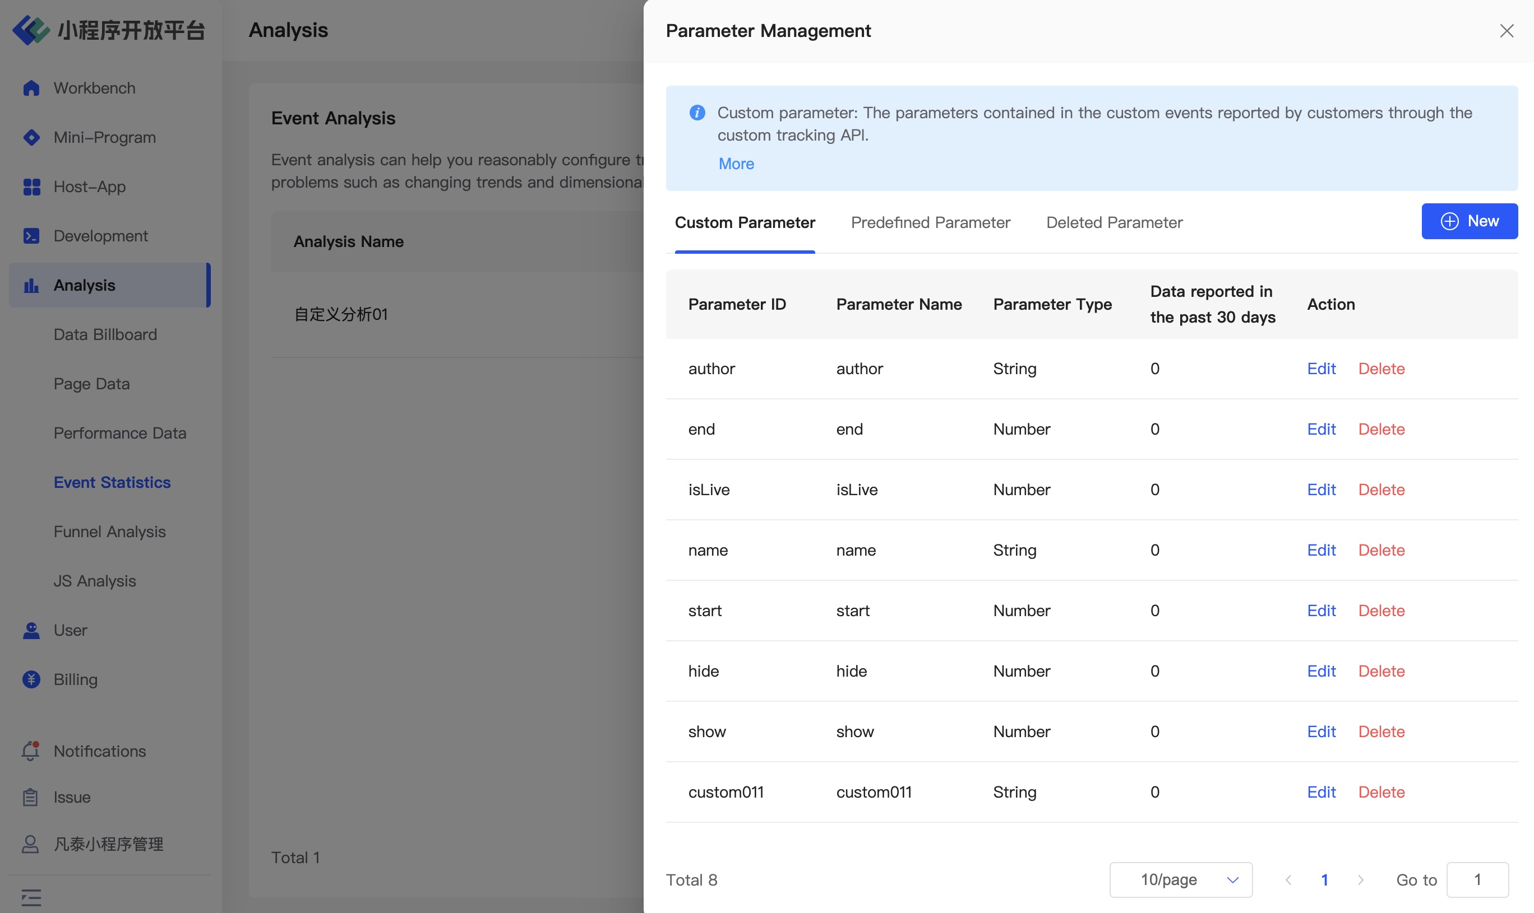Click the 自定义分析01 analysis row
Viewport: 1534px width, 913px height.
point(457,314)
